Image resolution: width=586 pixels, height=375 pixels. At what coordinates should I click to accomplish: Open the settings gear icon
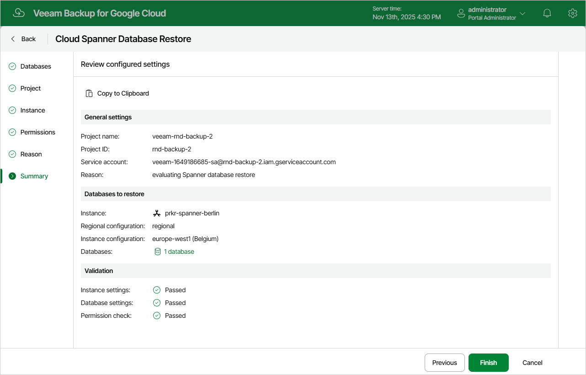point(572,13)
